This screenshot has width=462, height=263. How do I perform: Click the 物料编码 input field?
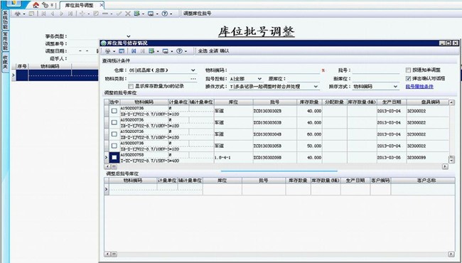click(274, 70)
